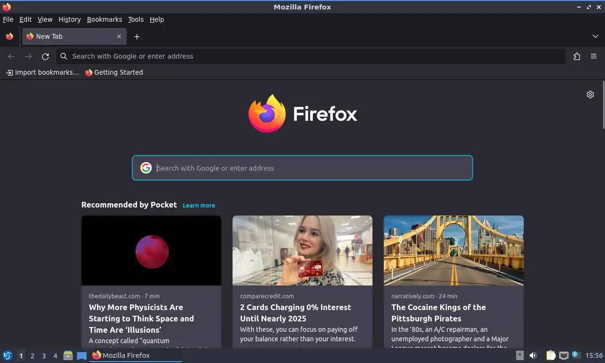The width and height of the screenshot is (605, 363).
Task: Open 'Why More Physicists Are Starting' article
Action: coord(141,319)
